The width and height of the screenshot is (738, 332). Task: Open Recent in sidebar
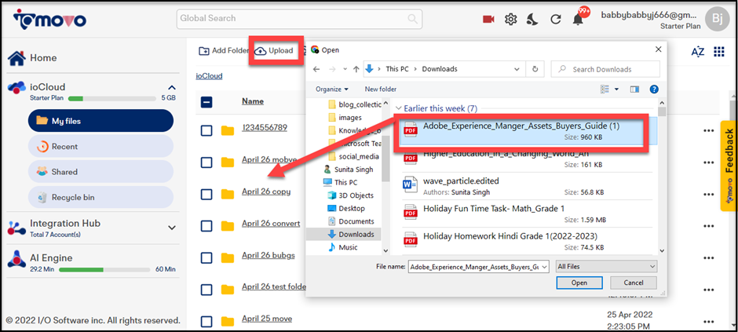pyautogui.click(x=100, y=146)
